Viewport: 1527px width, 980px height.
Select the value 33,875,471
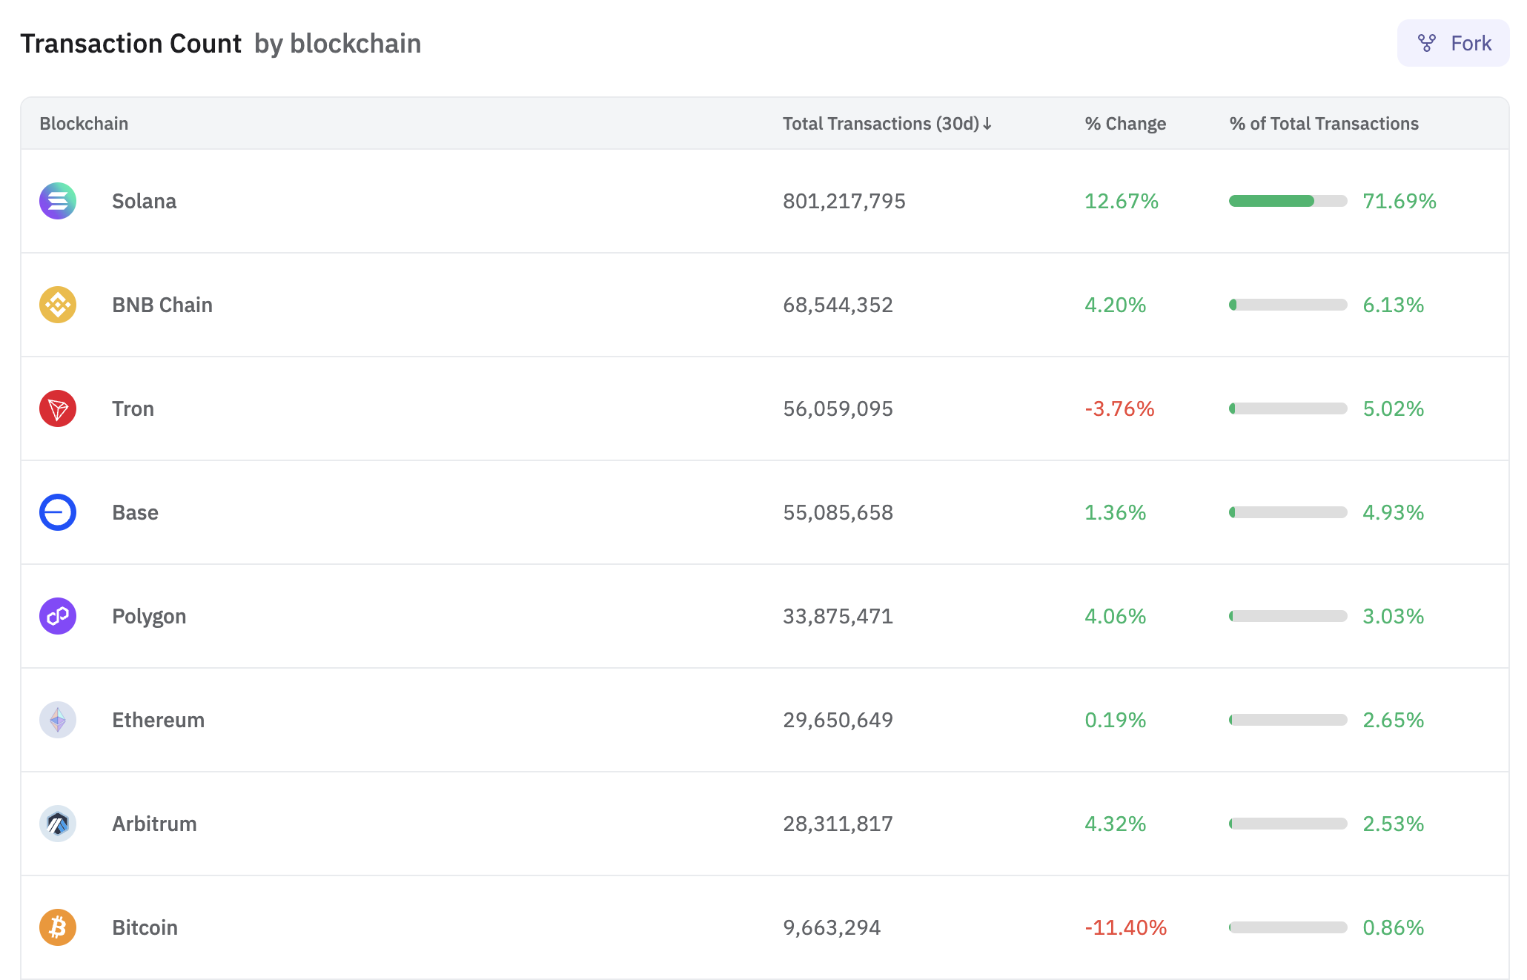pyautogui.click(x=838, y=617)
